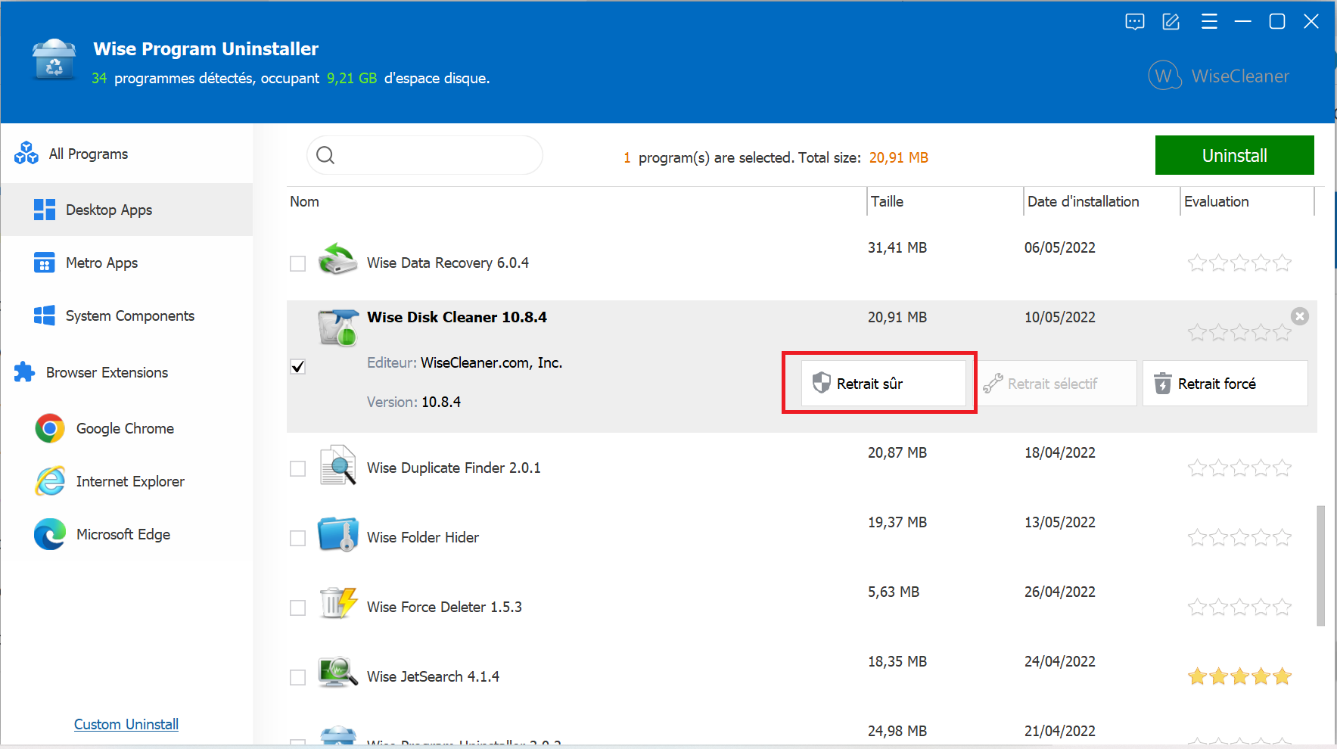This screenshot has height=749, width=1337.
Task: Rate Wise Duplicate Finder with stars
Action: pyautogui.click(x=1239, y=468)
